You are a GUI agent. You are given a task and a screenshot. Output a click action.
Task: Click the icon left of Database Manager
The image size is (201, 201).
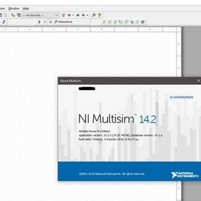13,15
